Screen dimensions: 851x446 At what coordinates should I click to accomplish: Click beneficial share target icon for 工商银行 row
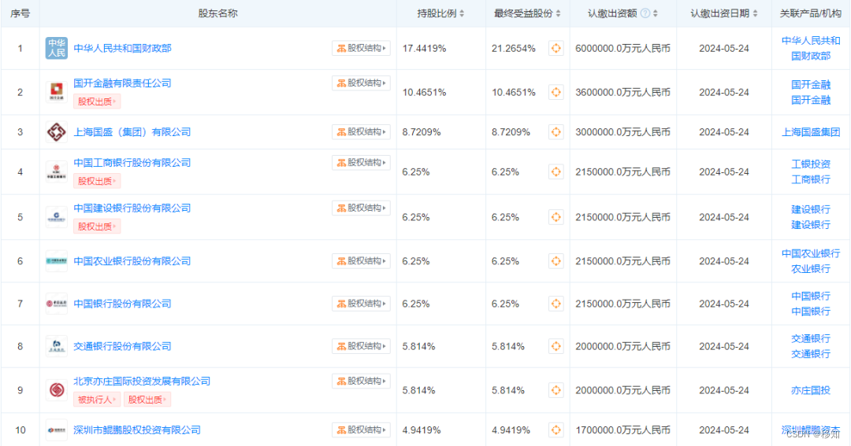click(556, 171)
